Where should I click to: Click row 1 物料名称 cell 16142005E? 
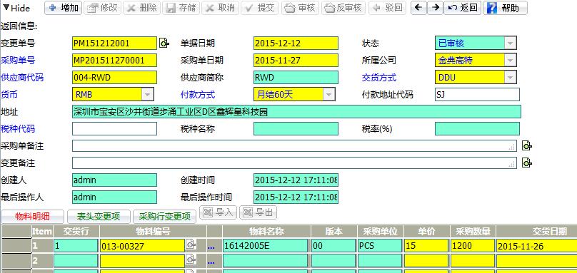point(265,246)
